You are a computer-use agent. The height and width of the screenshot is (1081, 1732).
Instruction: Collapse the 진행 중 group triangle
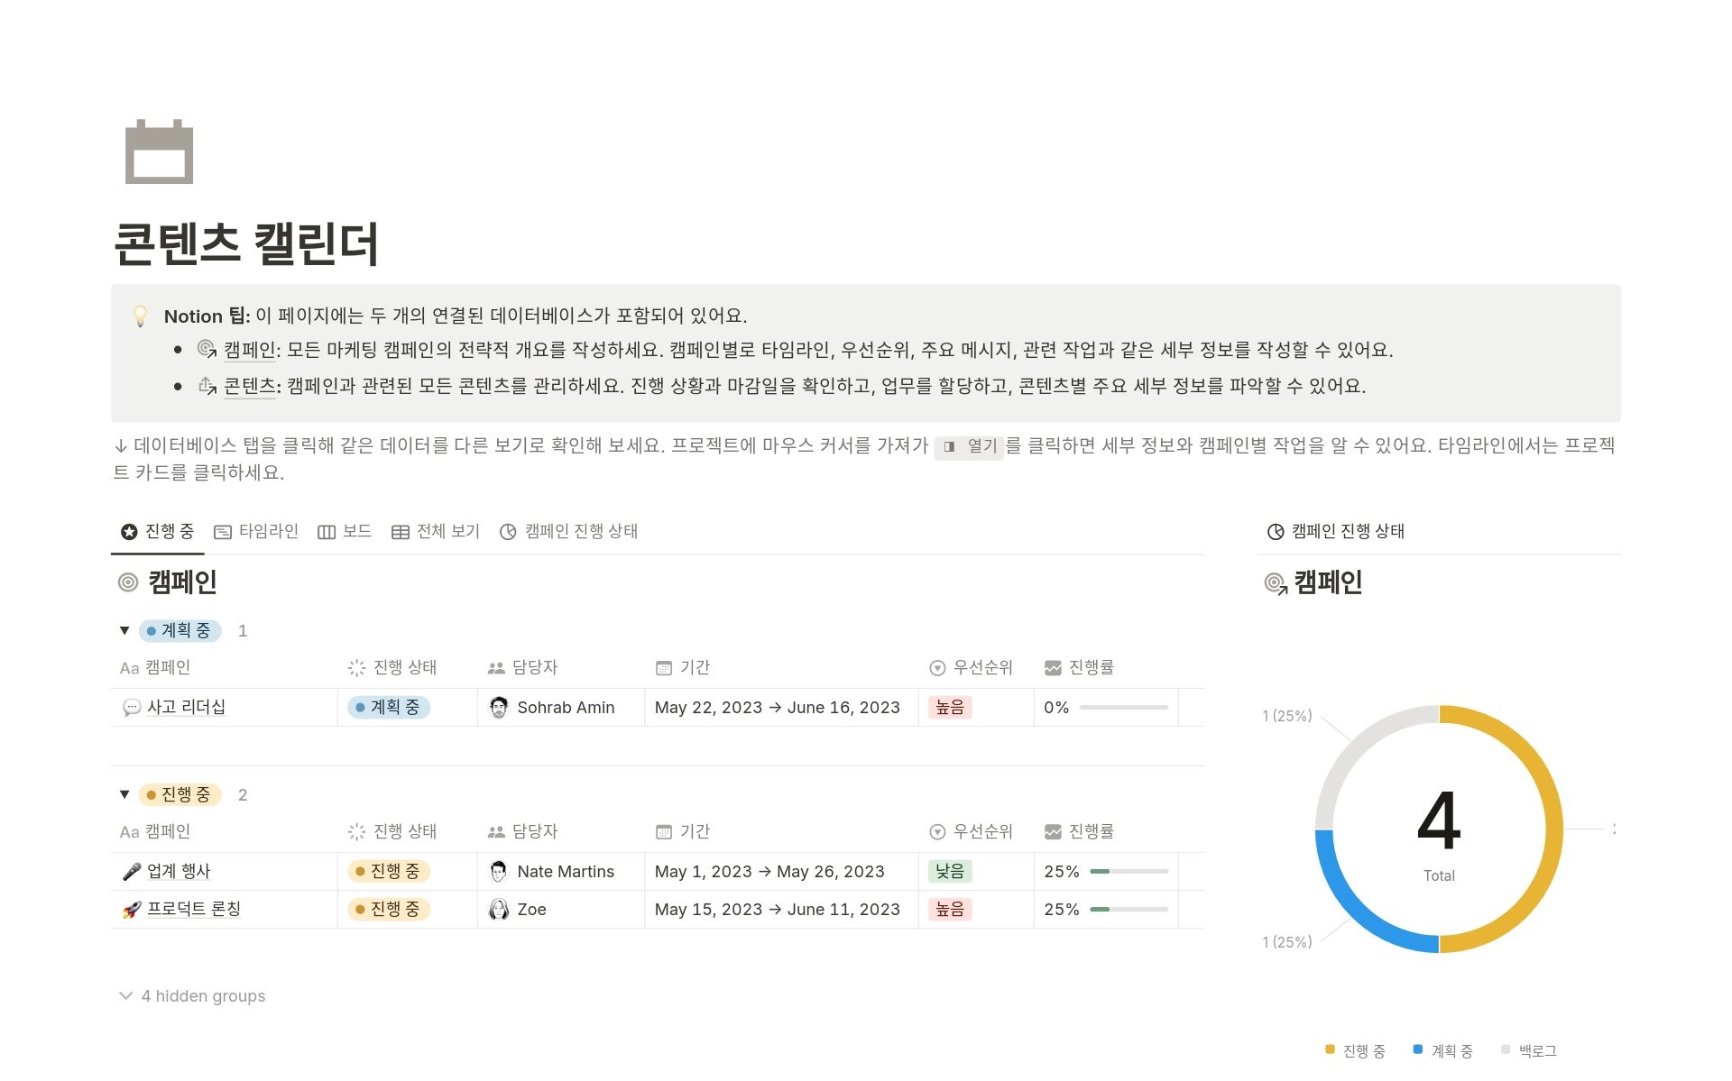124,794
